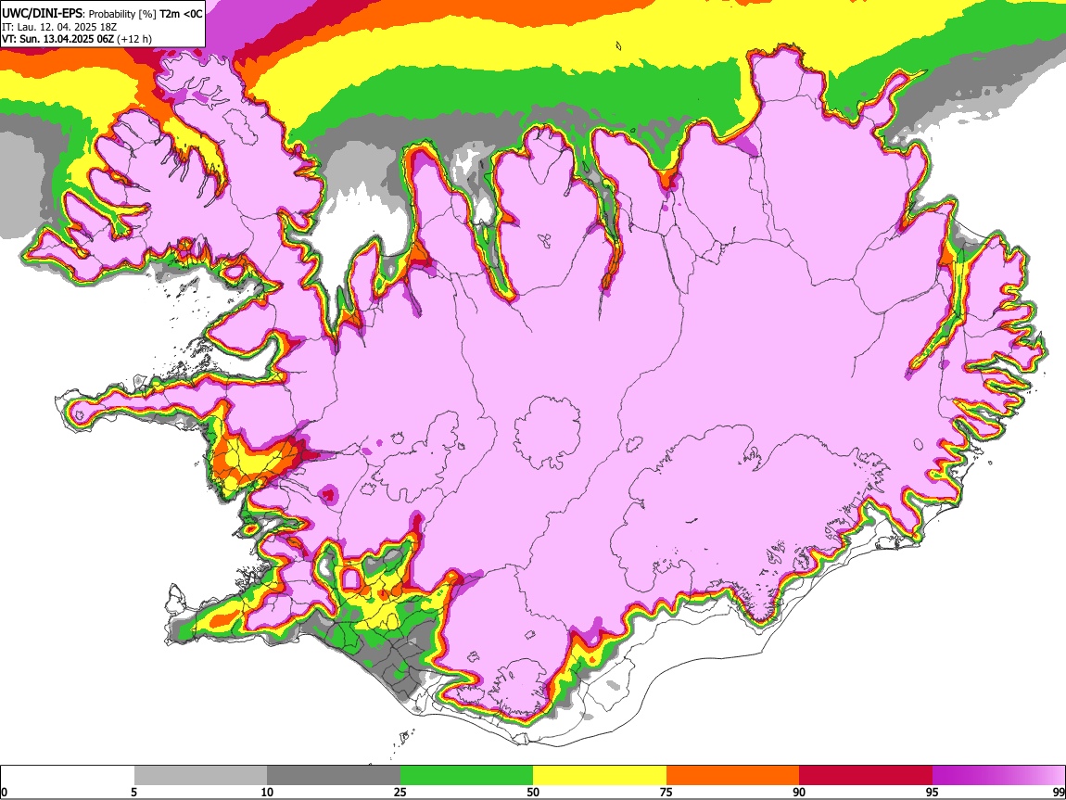Click the 'IT: Lau. 12. 04. 2025 18Z' line
This screenshot has height=800, width=1066.
[59, 27]
